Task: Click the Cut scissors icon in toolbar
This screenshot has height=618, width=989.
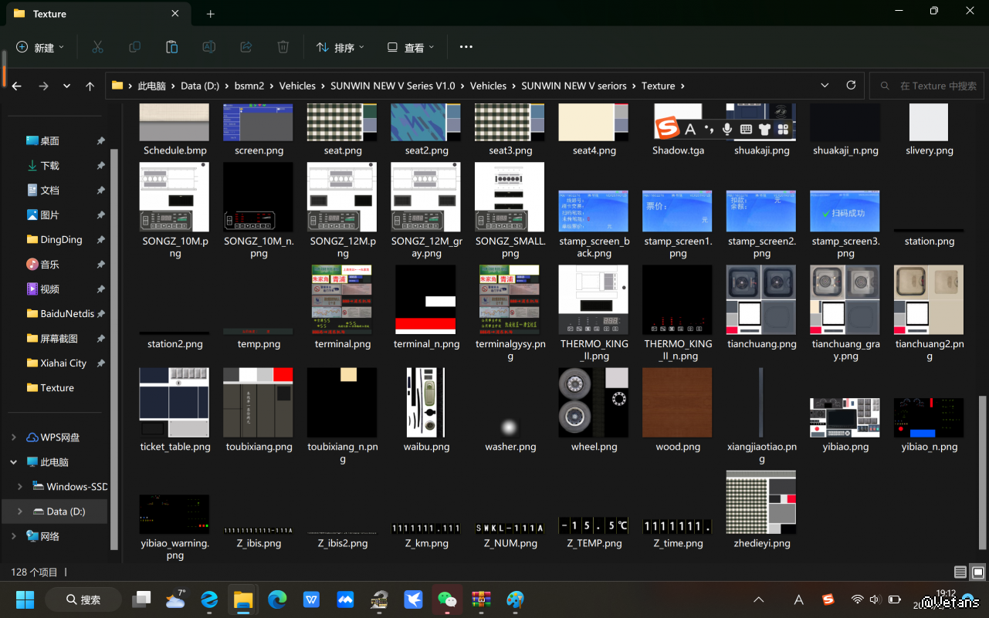Action: [x=97, y=47]
